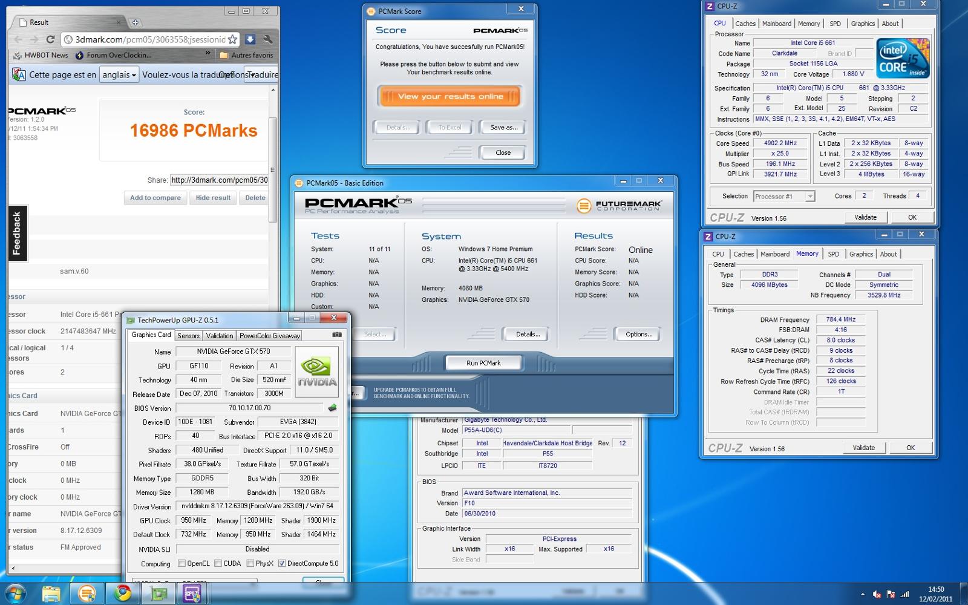
Task: Click the muted volume tray icon
Action: [x=877, y=594]
